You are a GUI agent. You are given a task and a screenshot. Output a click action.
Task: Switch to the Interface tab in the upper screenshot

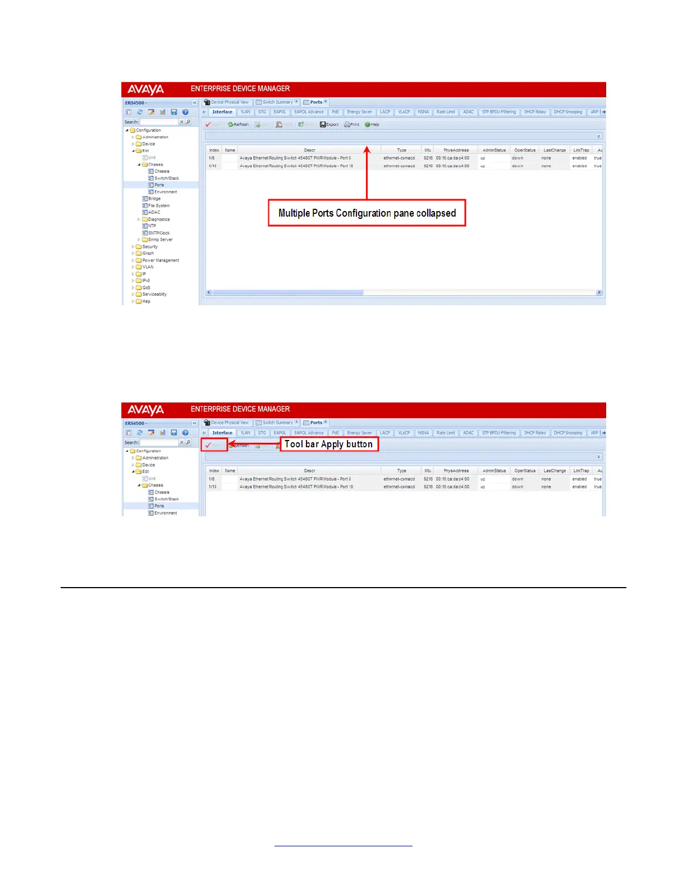click(222, 112)
